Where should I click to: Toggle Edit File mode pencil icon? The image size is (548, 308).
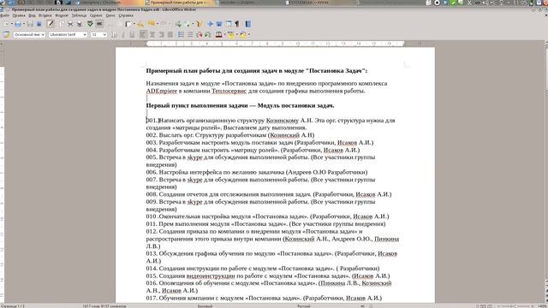coord(51,24)
